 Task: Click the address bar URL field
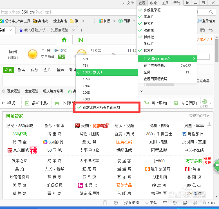click(x=68, y=12)
